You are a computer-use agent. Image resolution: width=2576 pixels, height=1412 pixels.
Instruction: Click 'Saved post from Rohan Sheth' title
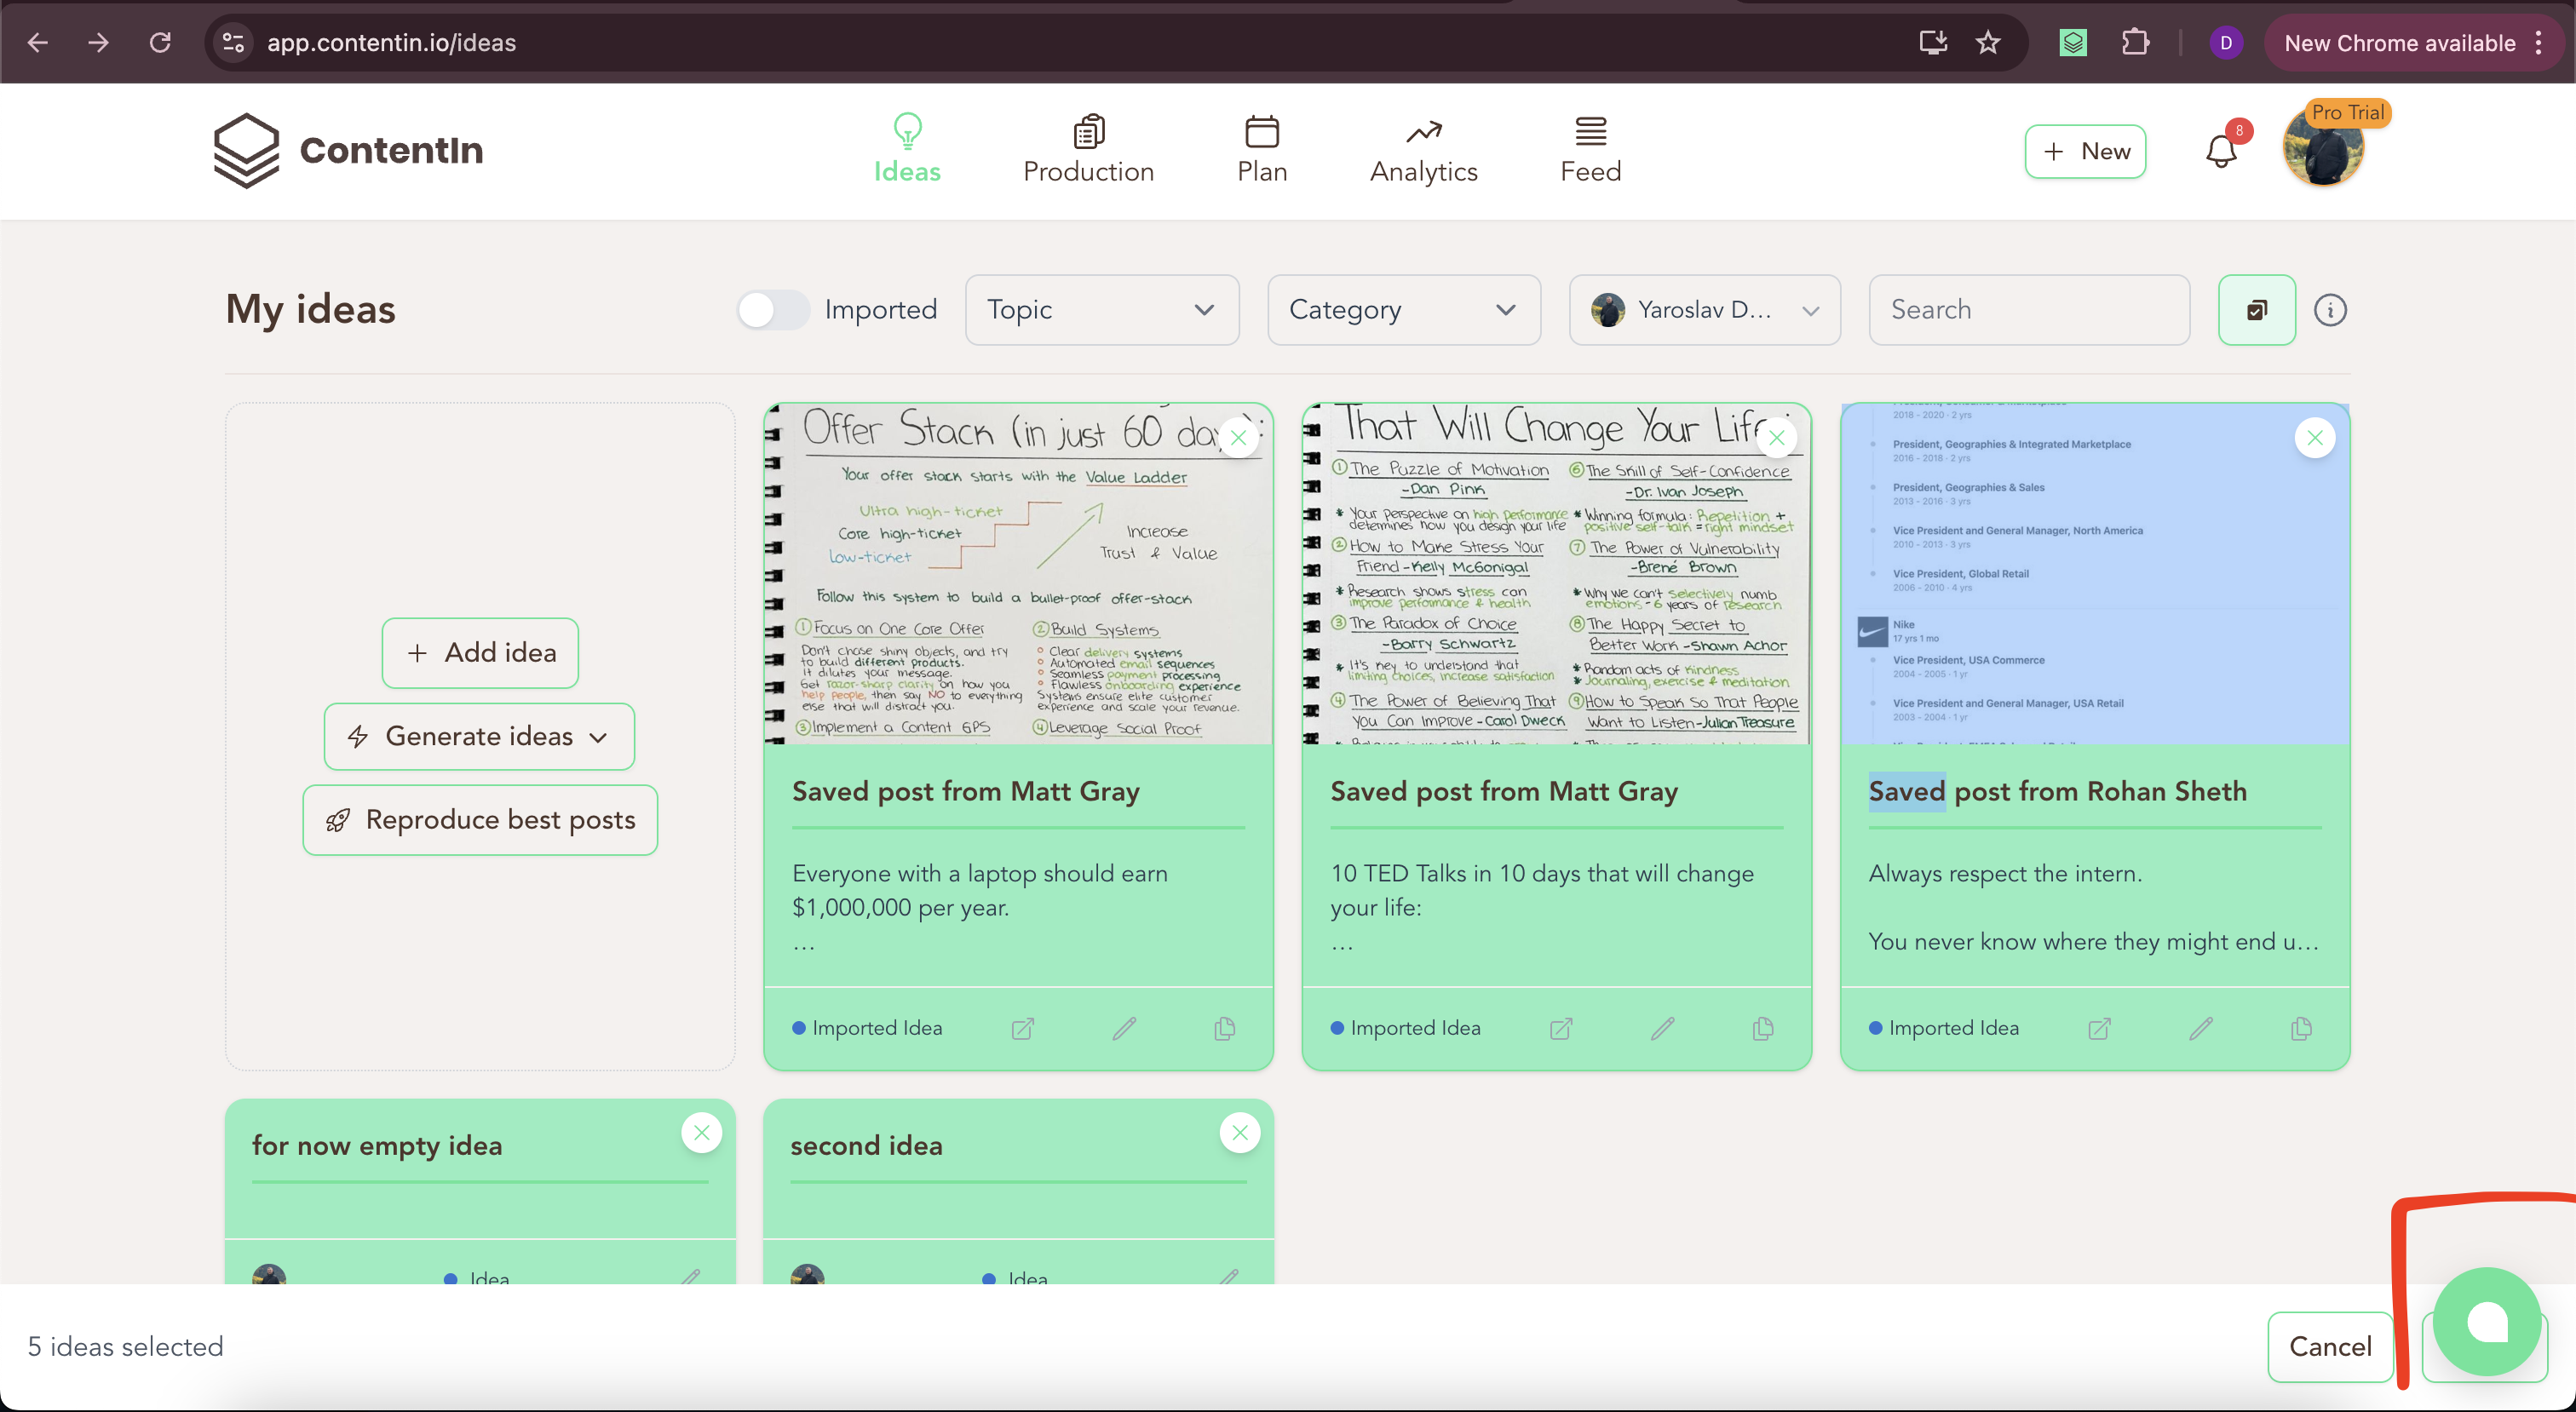click(x=2057, y=791)
